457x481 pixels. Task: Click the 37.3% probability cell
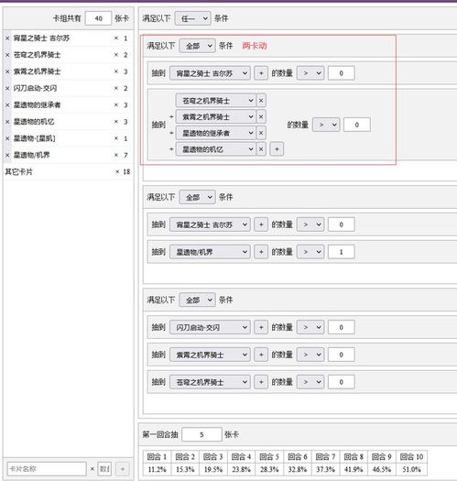325,469
